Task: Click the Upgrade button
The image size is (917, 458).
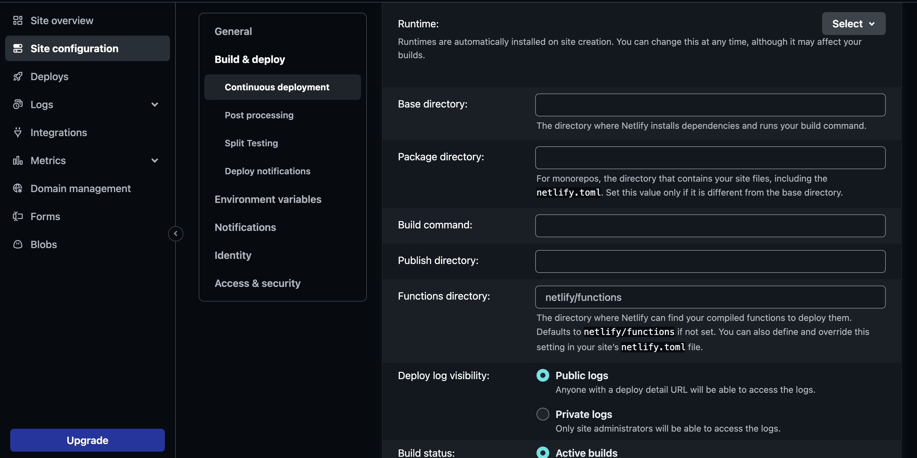Action: pos(88,440)
